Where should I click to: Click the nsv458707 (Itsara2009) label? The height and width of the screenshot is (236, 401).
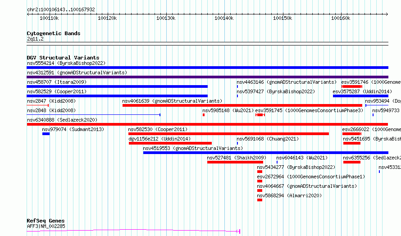coord(57,82)
